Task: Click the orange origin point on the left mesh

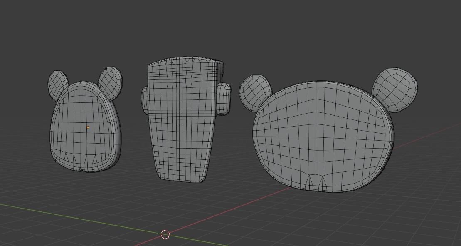Action: coord(88,127)
